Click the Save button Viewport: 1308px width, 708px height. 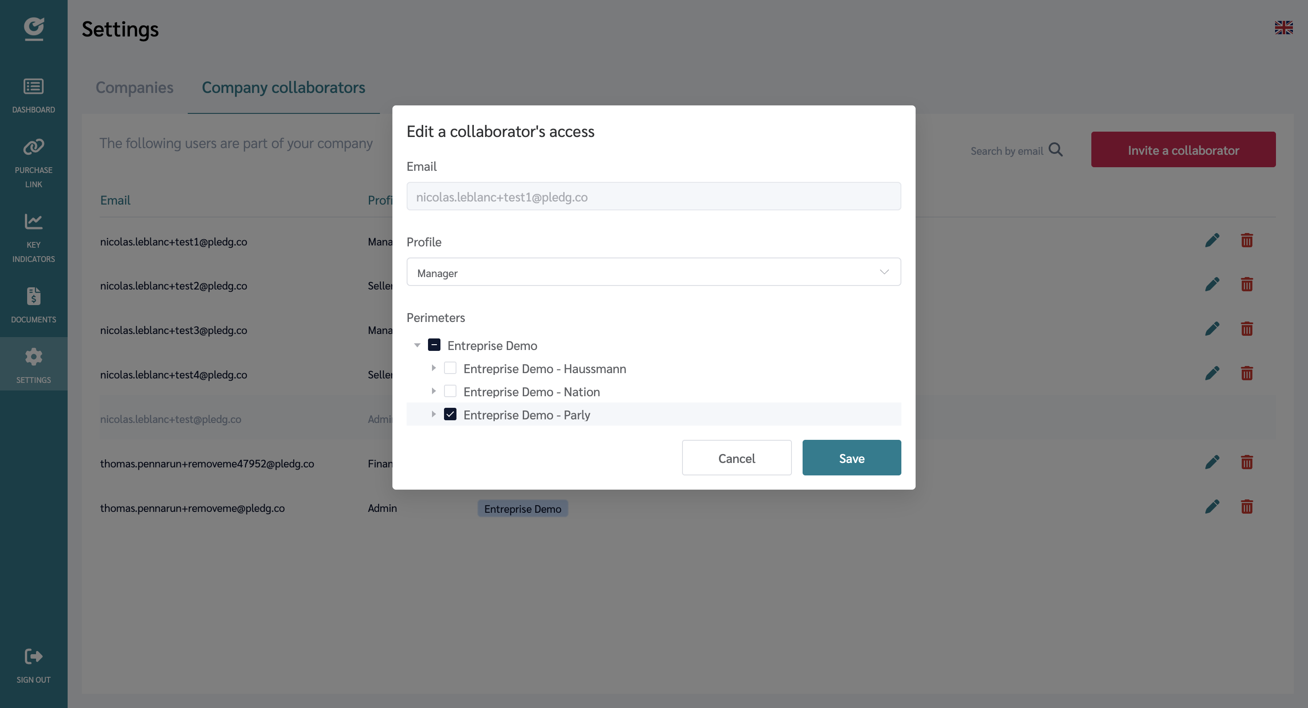(x=852, y=458)
